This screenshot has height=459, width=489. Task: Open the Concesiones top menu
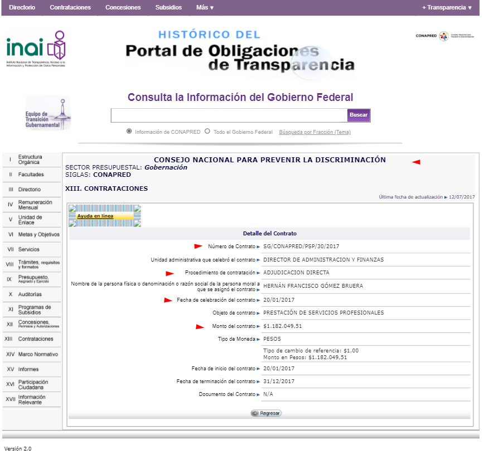123,7
